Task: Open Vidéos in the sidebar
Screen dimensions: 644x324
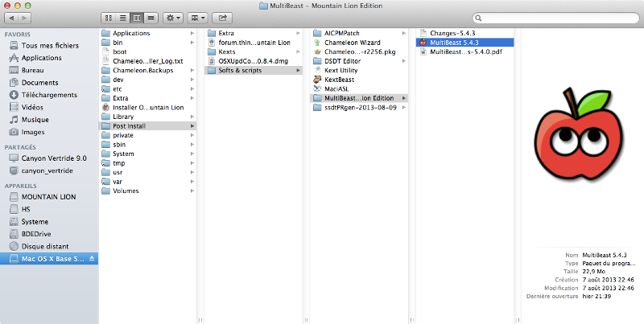Action: (49, 107)
